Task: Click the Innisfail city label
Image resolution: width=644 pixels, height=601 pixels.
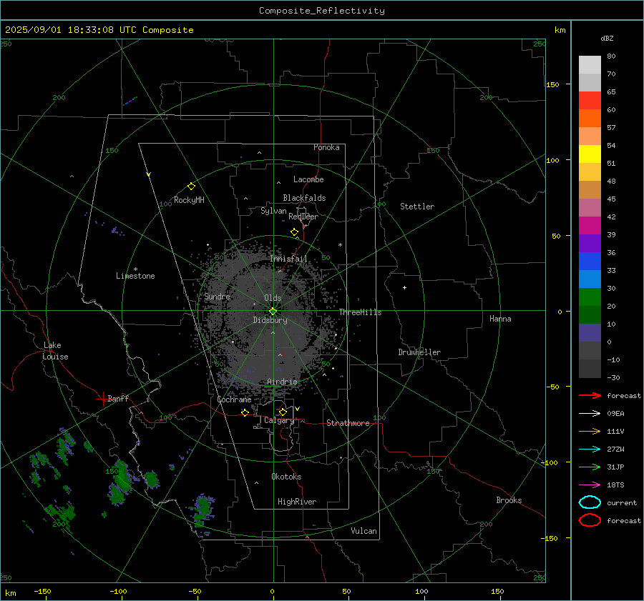Action: [x=288, y=259]
